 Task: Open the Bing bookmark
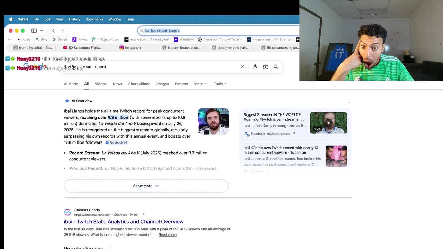42,39
